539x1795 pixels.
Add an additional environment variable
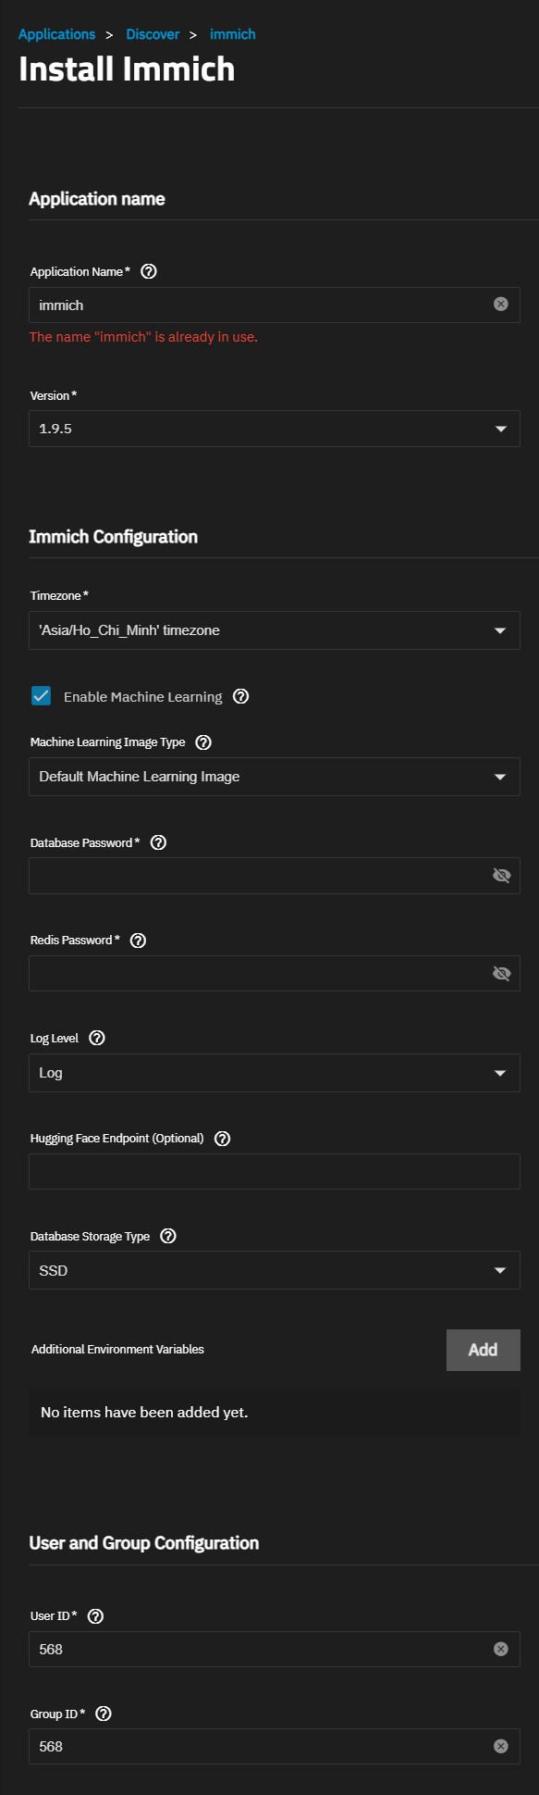[484, 1350]
